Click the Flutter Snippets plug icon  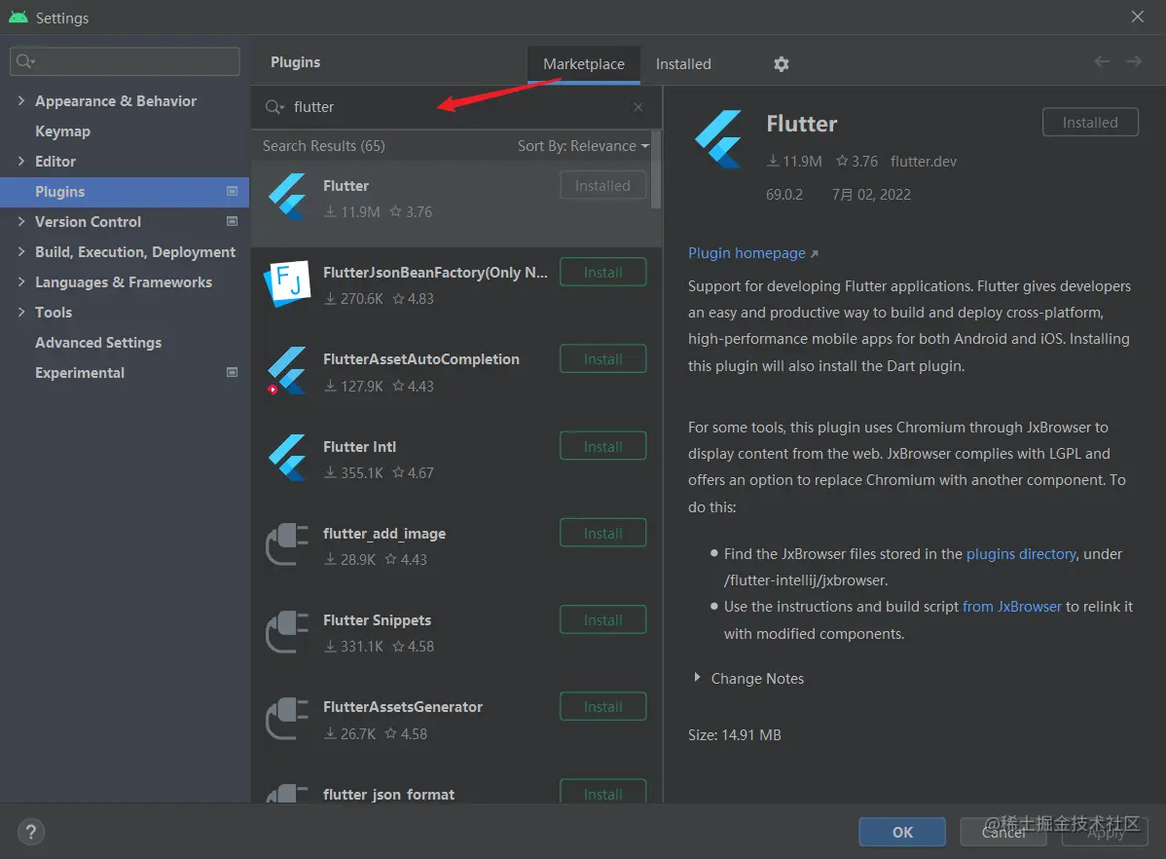point(287,632)
